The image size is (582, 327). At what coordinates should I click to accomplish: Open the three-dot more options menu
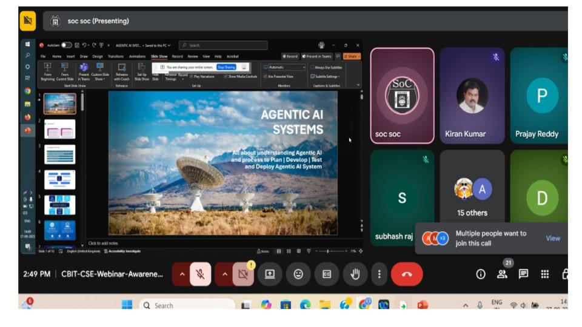pyautogui.click(x=380, y=274)
